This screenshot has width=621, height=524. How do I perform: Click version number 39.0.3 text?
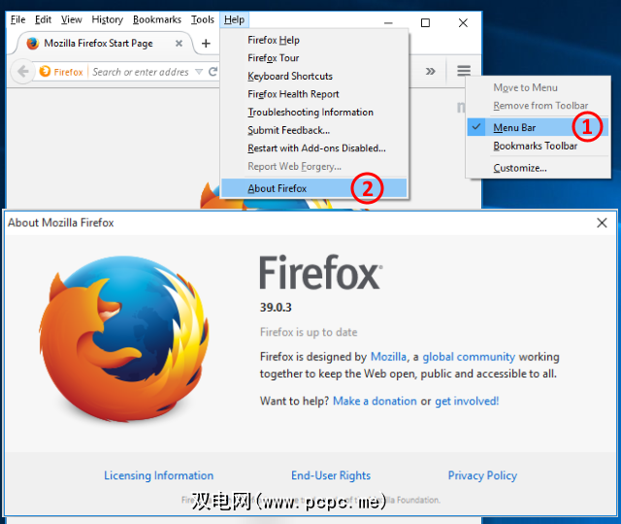(276, 308)
